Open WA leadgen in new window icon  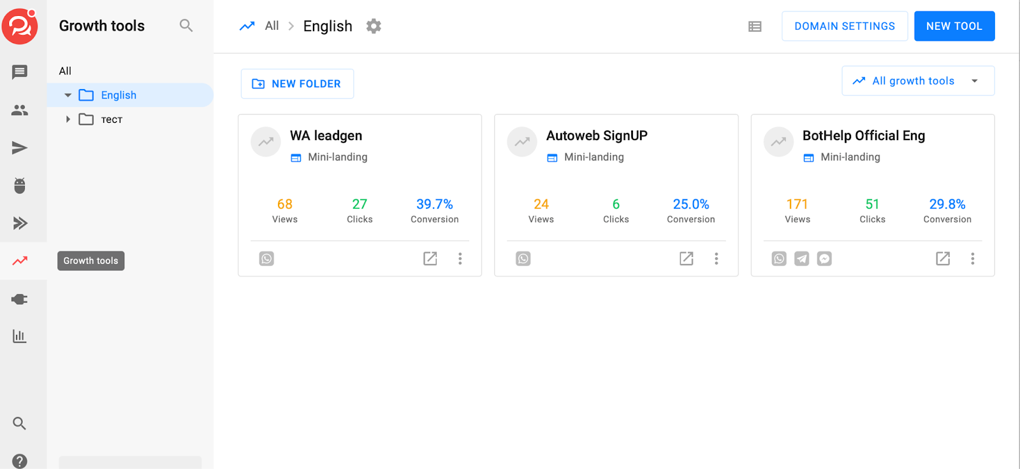pyautogui.click(x=430, y=258)
